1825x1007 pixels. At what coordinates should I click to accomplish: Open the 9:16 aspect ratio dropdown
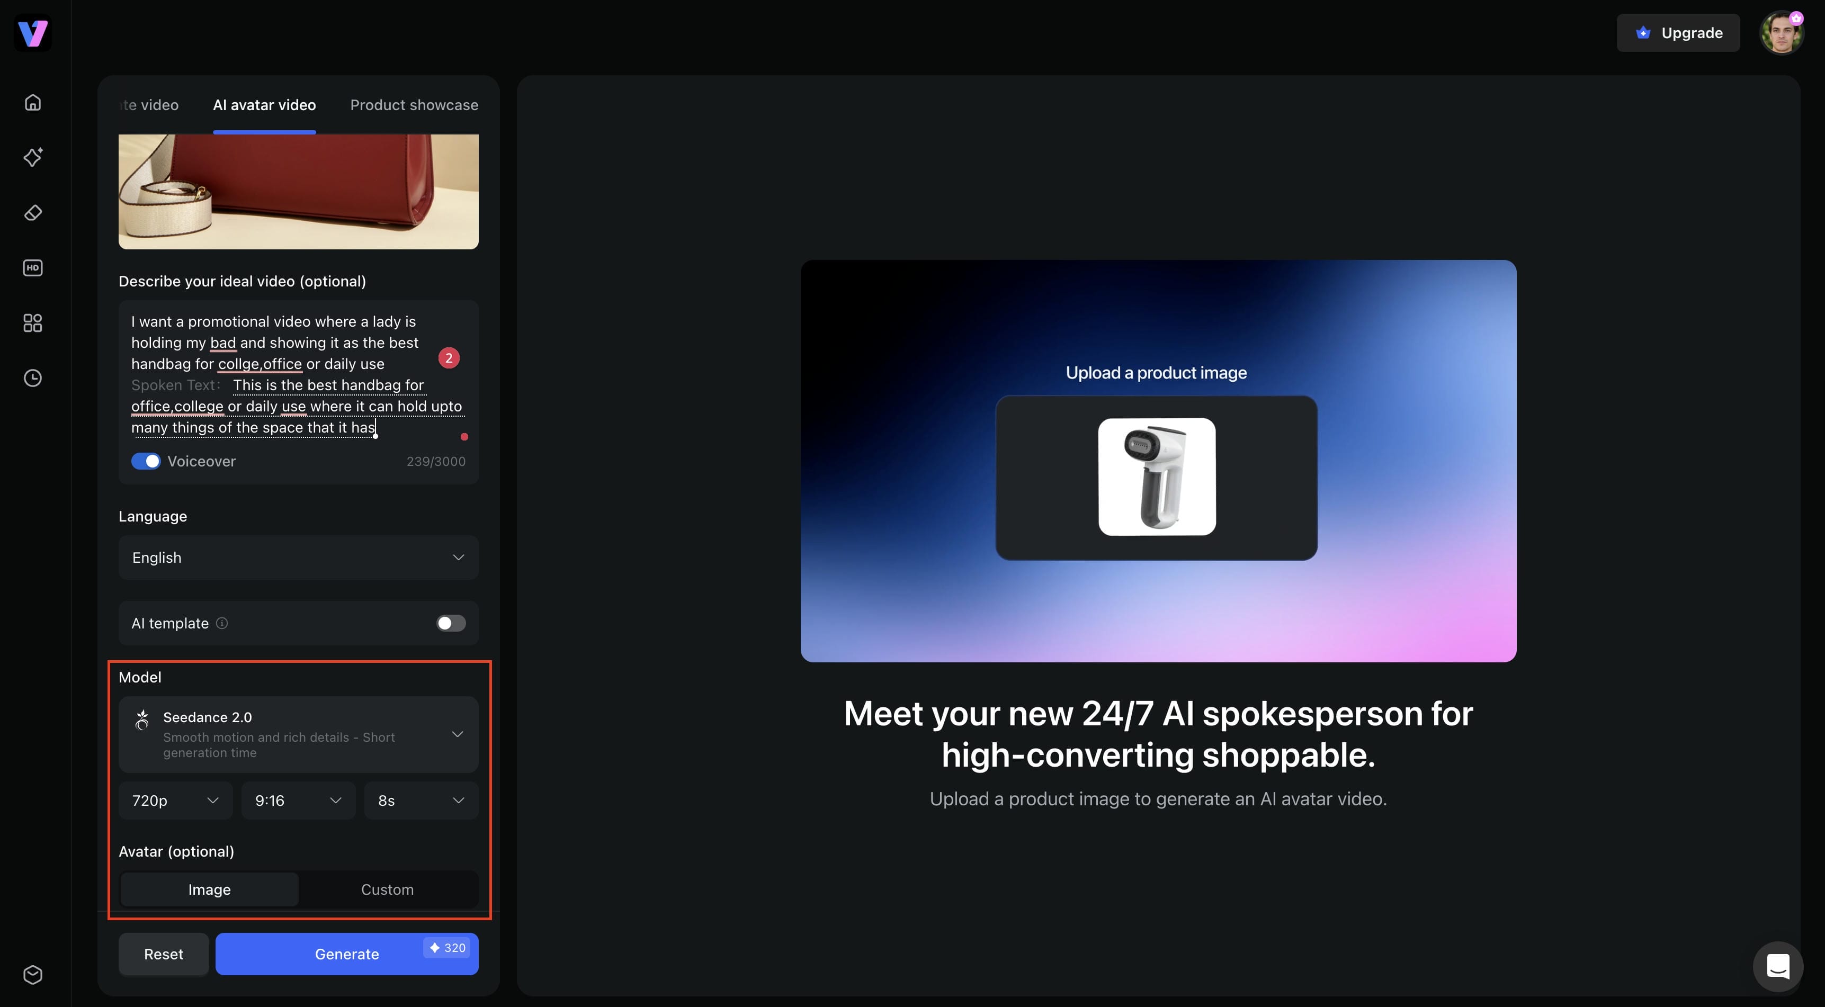pyautogui.click(x=298, y=800)
